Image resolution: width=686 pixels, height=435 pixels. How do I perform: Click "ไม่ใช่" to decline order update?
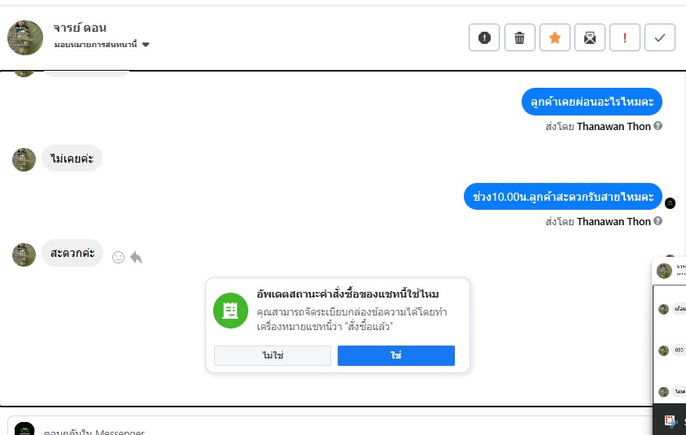(273, 356)
